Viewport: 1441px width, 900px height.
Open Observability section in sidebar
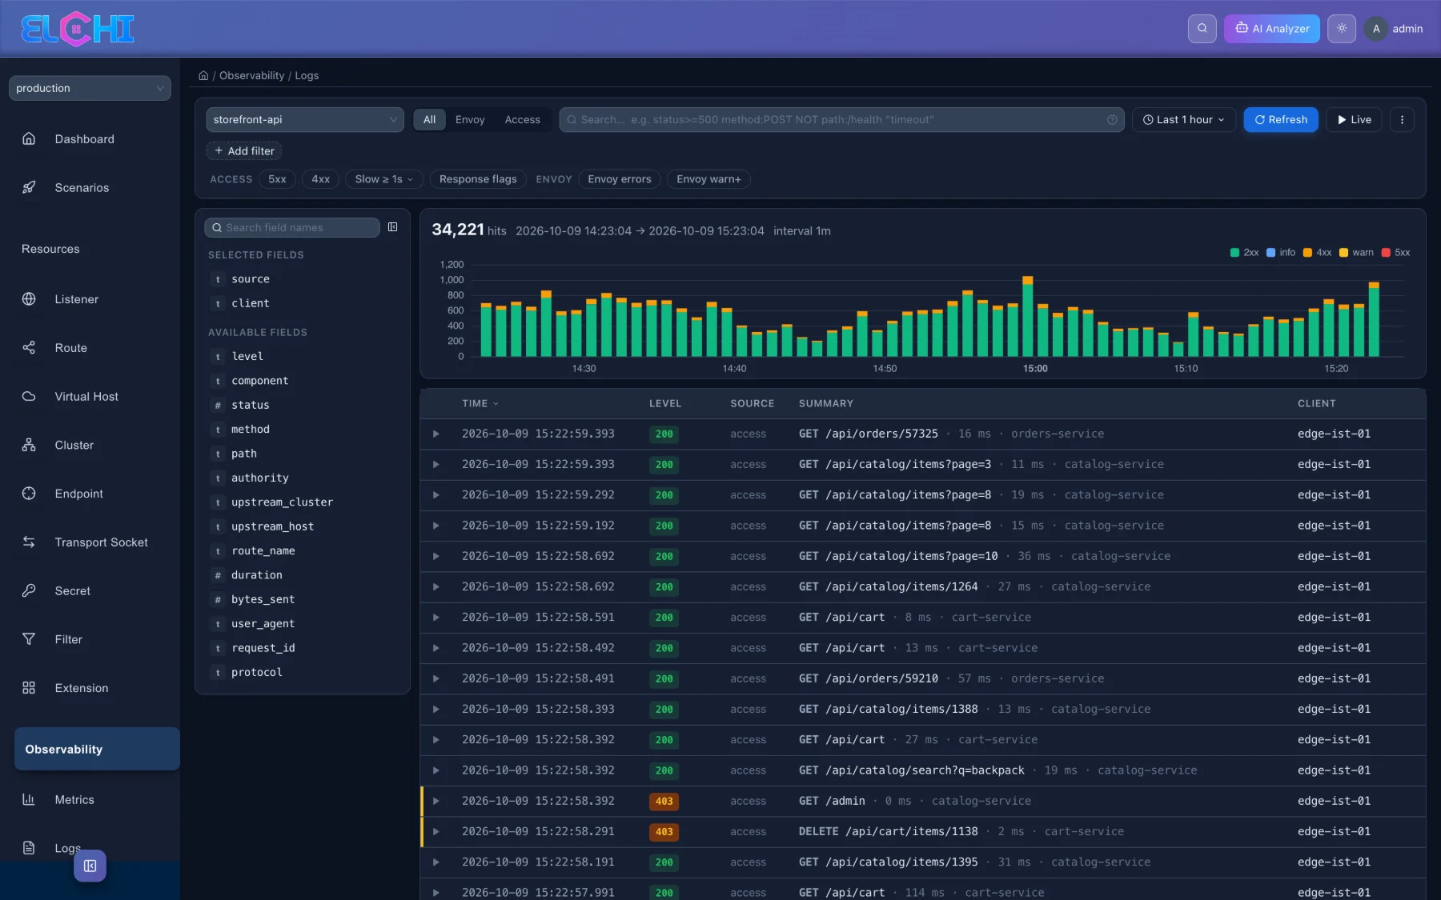(x=97, y=750)
